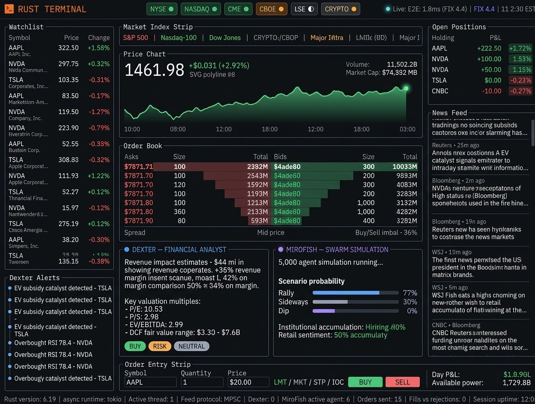
Task: Click the Dexter Financial Analyst panel dot icon
Action: pyautogui.click(x=128, y=249)
